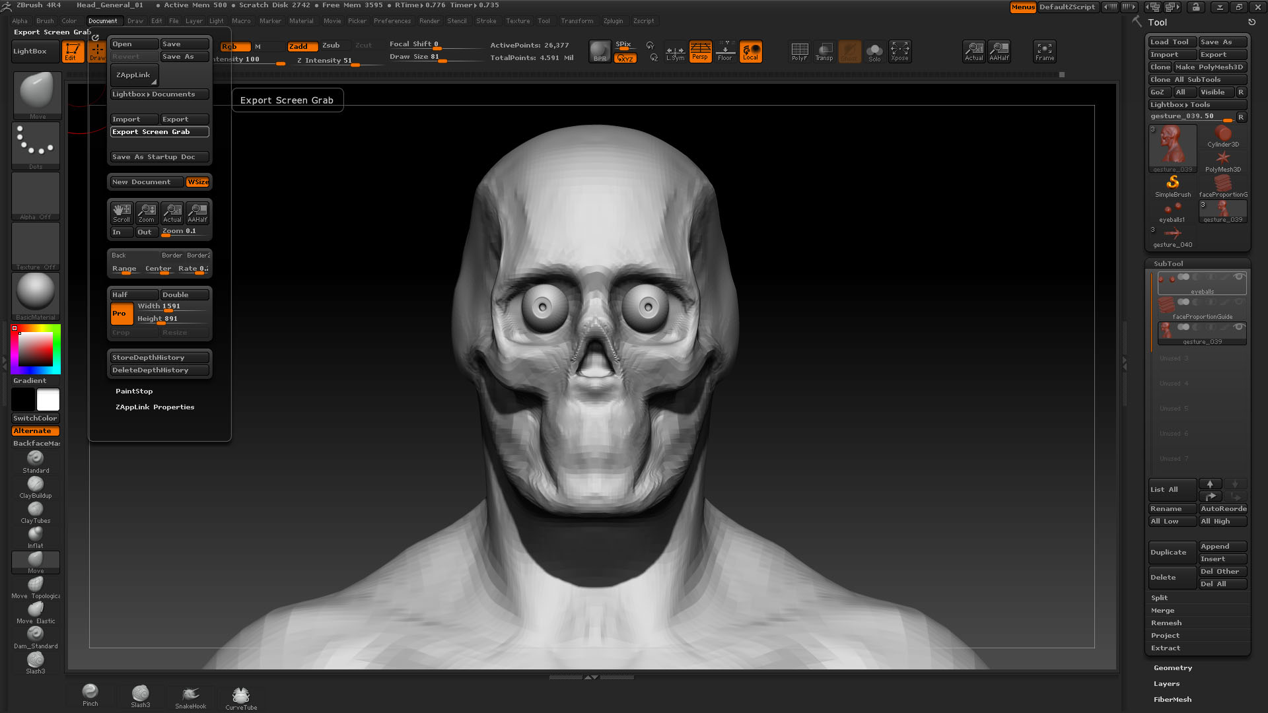Toggle Pro proportional constraint
Viewport: 1268px width, 713px height.
[122, 314]
